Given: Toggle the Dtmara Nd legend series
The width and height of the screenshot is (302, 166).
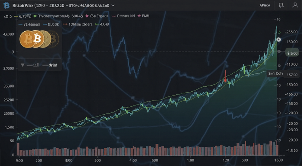Looking at the screenshot, I should 123,16.
